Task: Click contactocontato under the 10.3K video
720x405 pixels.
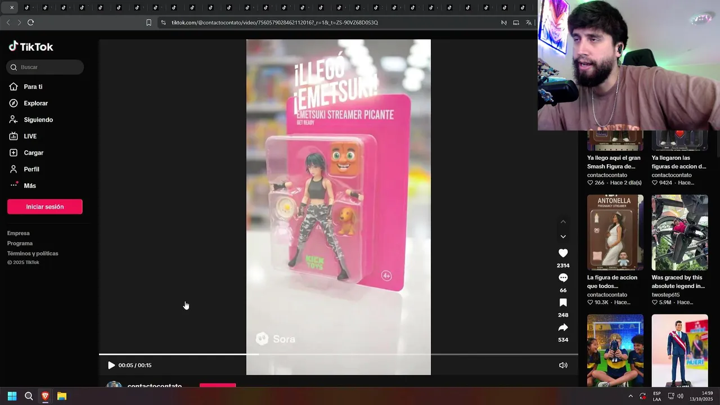Action: point(607,295)
